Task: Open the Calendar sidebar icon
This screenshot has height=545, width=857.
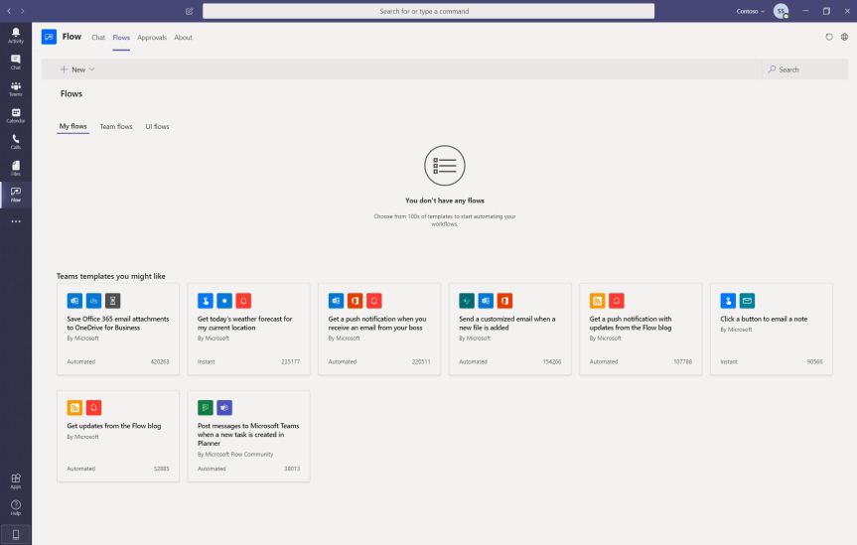Action: pos(15,115)
